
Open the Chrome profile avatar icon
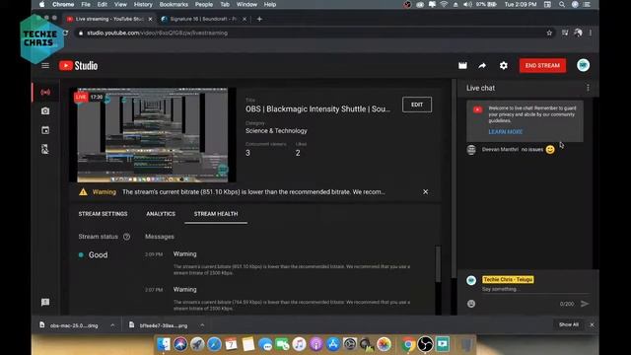point(579,33)
